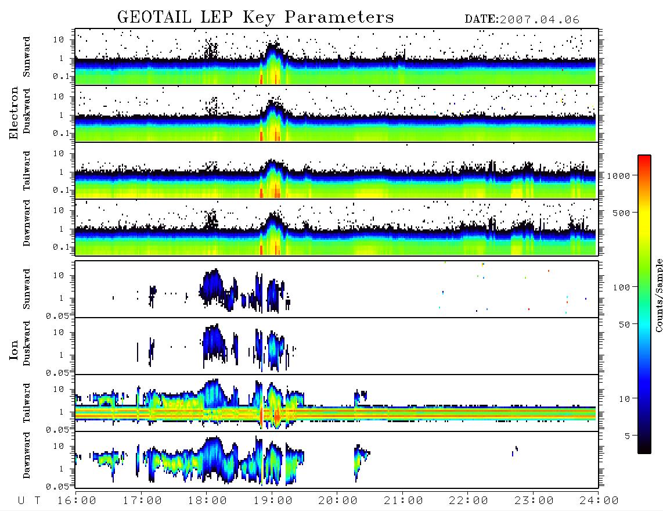Click the "U T" axis label
The width and height of the screenshot is (663, 511).
[29, 501]
